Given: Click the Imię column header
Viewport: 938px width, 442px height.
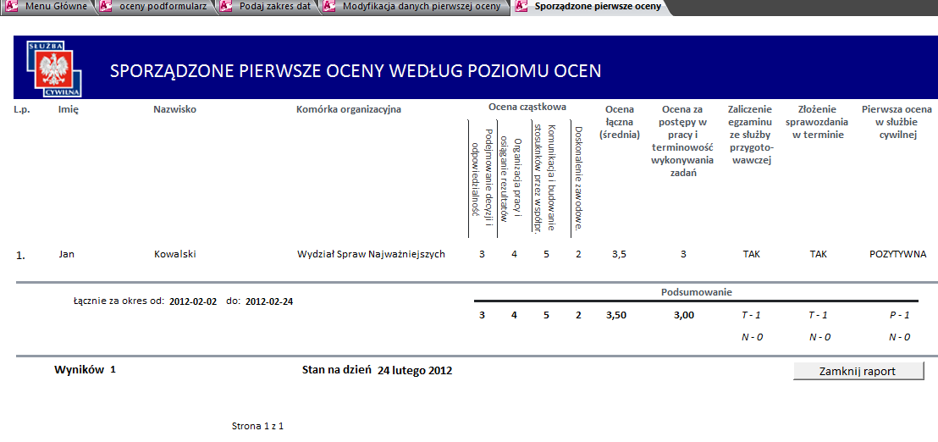Looking at the screenshot, I should point(69,109).
